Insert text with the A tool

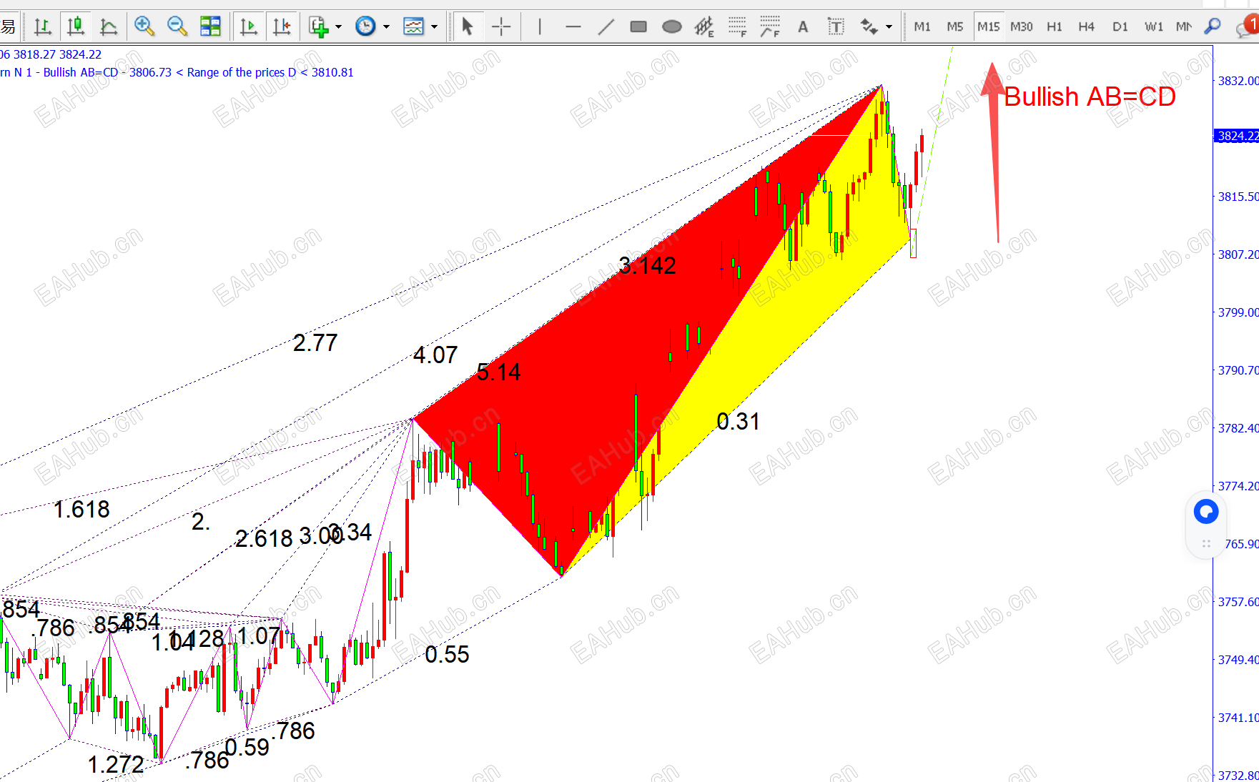tap(803, 27)
